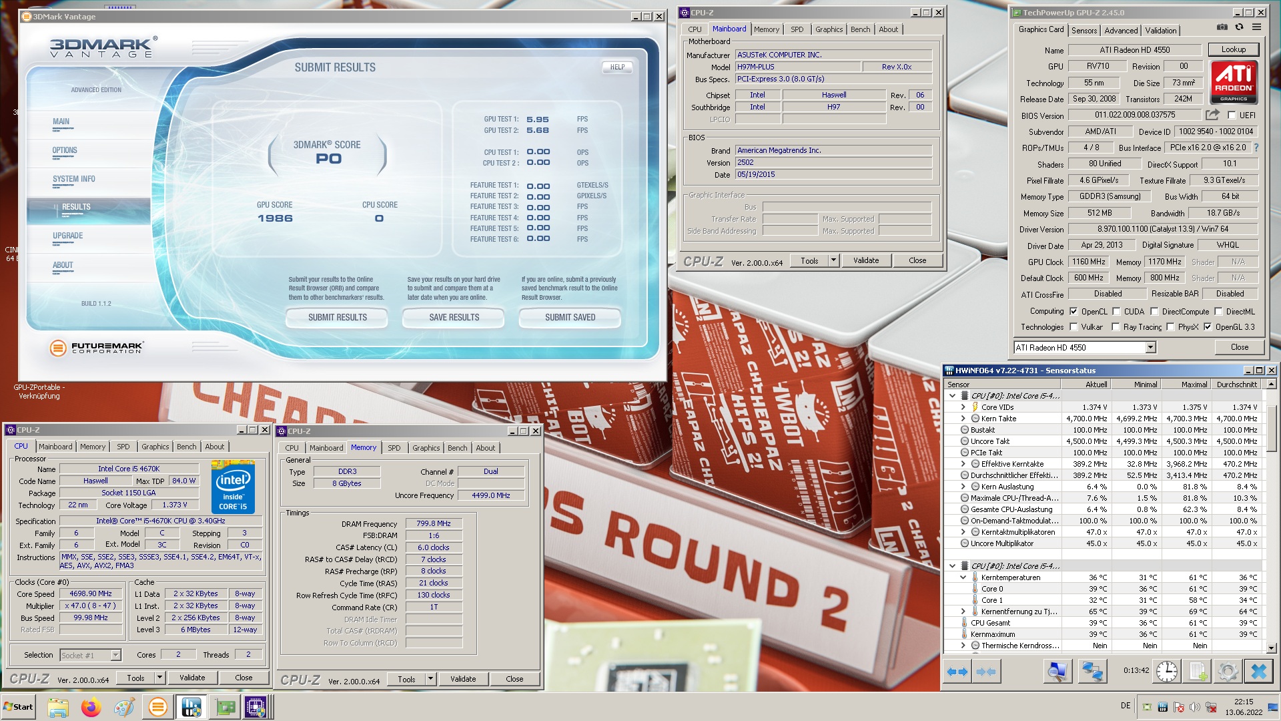
Task: Toggle PhysX checkbox in GPU-Z
Action: coord(1170,326)
